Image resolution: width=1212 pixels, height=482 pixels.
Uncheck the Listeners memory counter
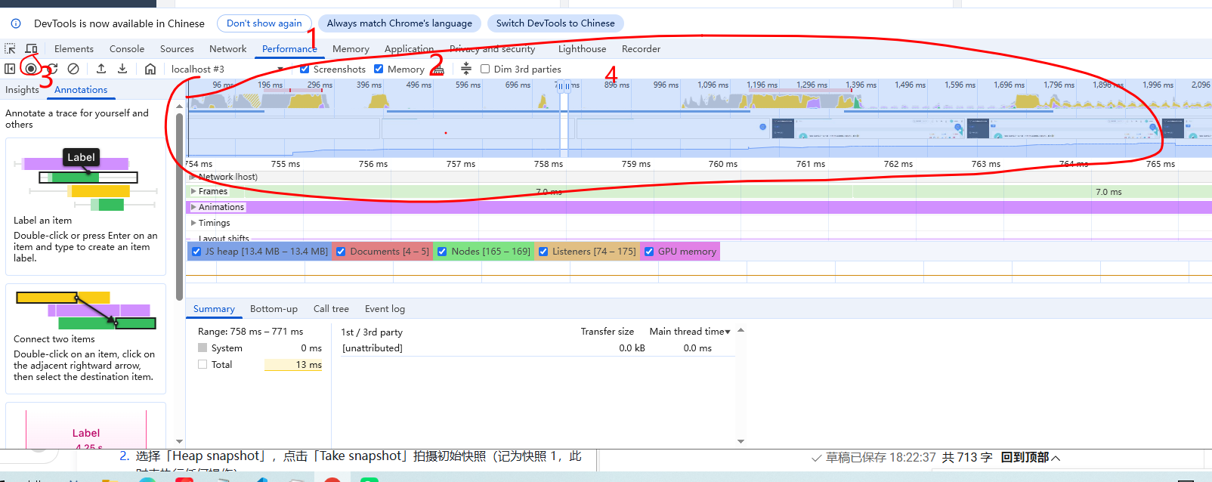543,252
